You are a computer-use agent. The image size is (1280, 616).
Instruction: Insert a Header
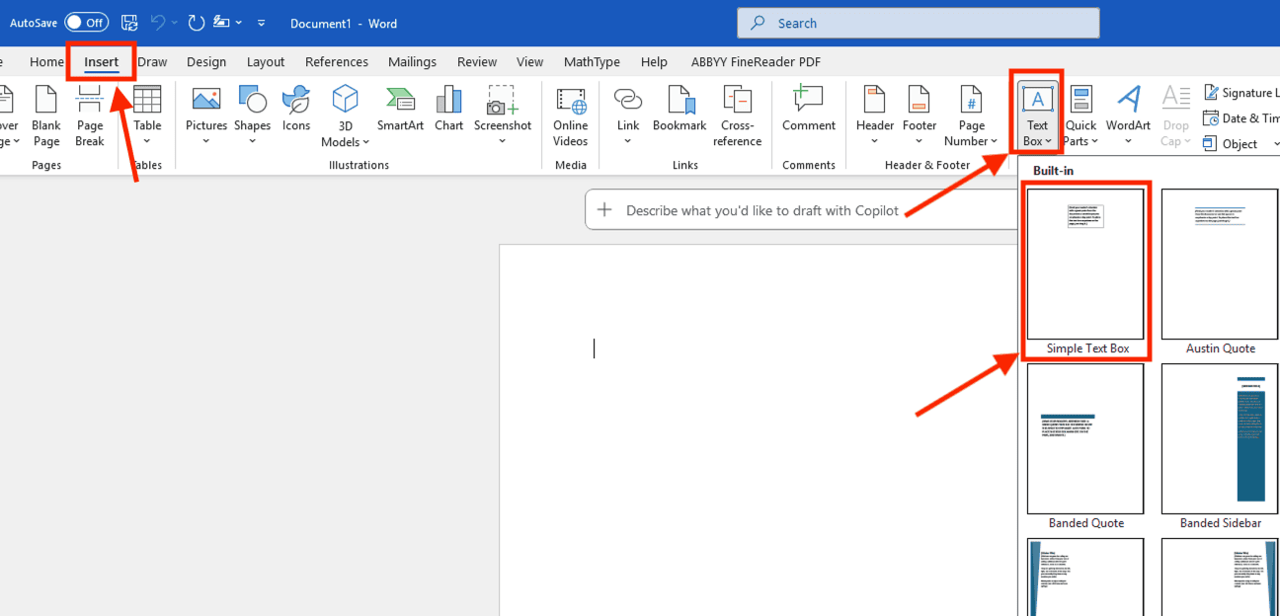click(874, 112)
